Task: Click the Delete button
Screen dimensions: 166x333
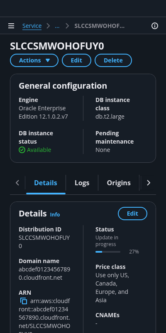Action: click(x=113, y=60)
